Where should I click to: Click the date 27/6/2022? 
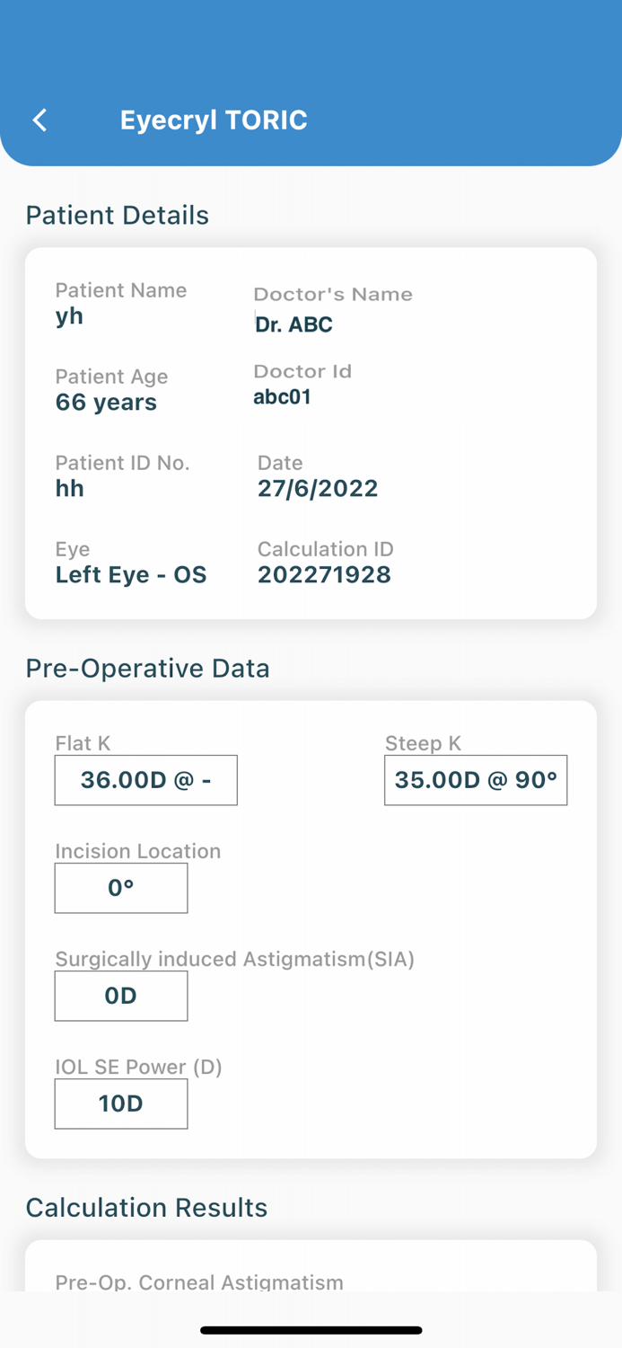pos(318,488)
